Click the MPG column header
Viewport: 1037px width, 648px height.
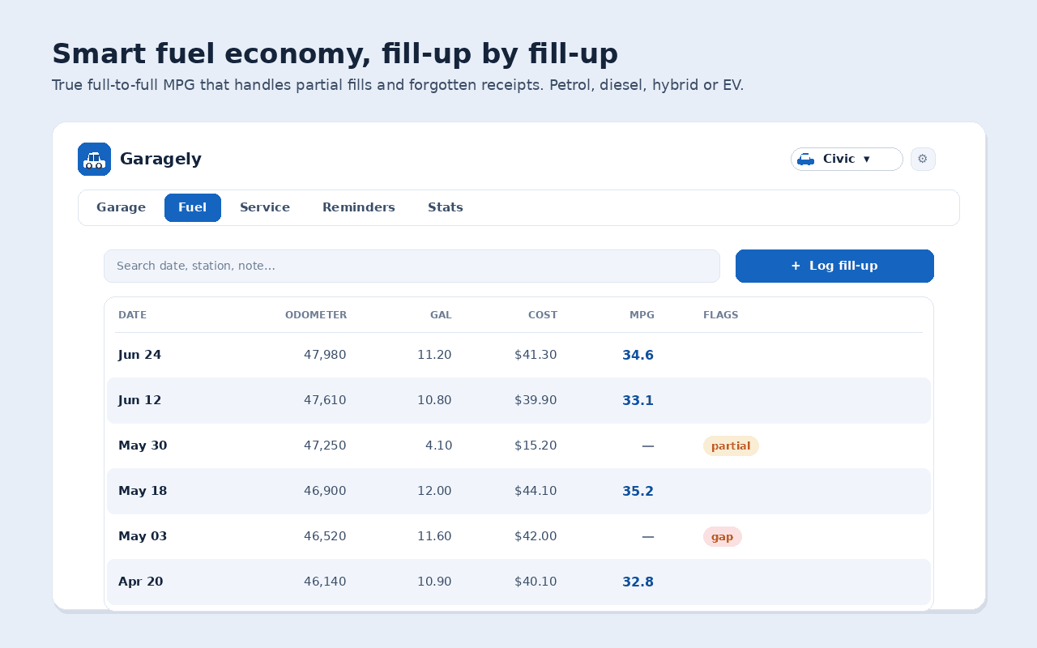point(642,315)
